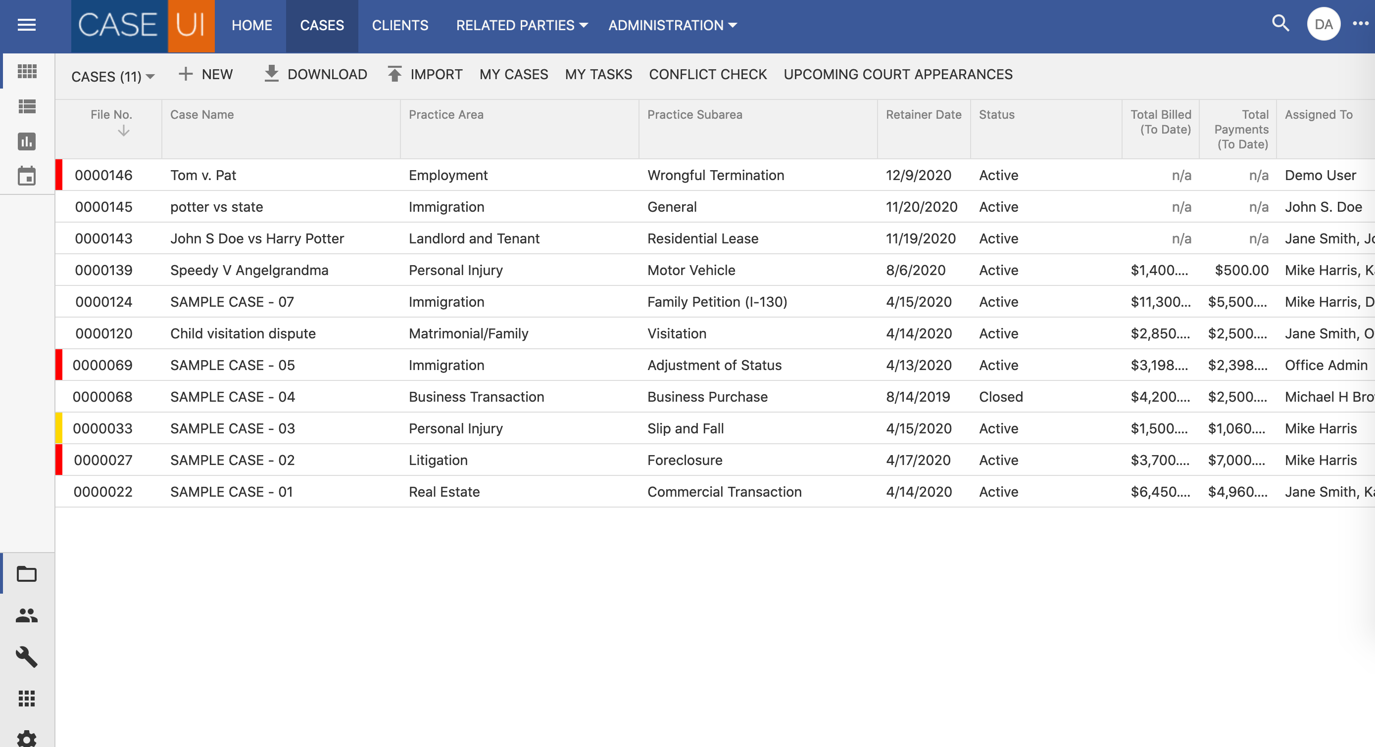Open case Speedy V Angelgrandma
This screenshot has width=1375, height=747.
[249, 270]
